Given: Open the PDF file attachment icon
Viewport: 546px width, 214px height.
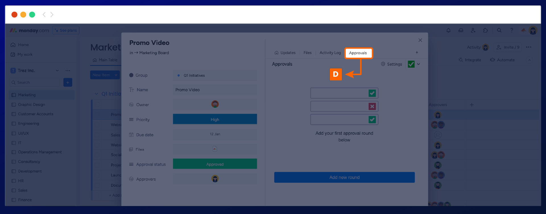Looking at the screenshot, I should click(215, 149).
